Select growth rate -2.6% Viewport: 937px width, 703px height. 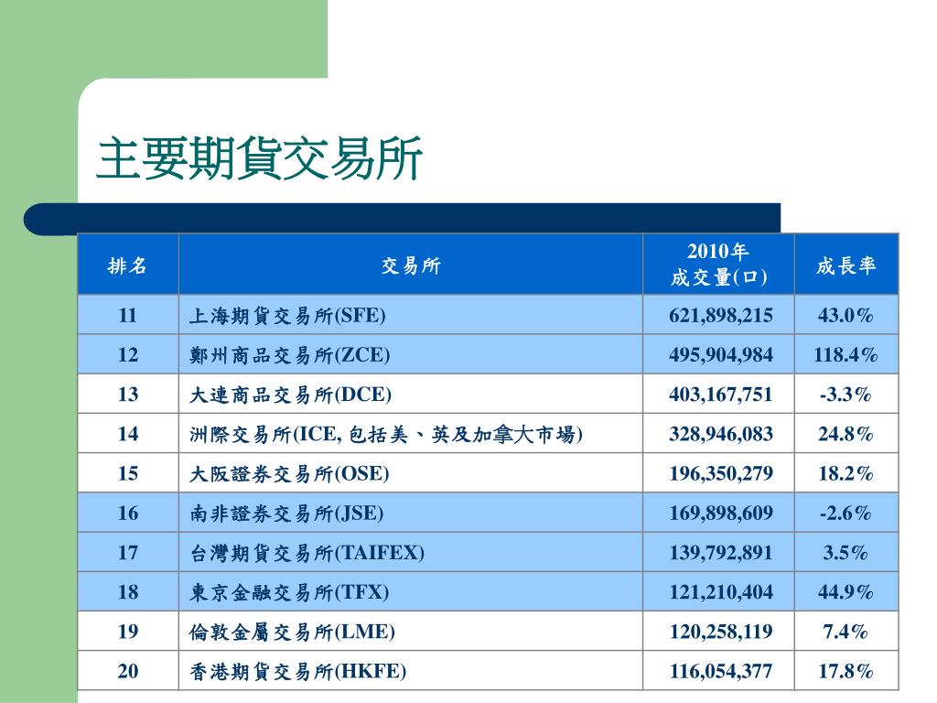coord(845,513)
